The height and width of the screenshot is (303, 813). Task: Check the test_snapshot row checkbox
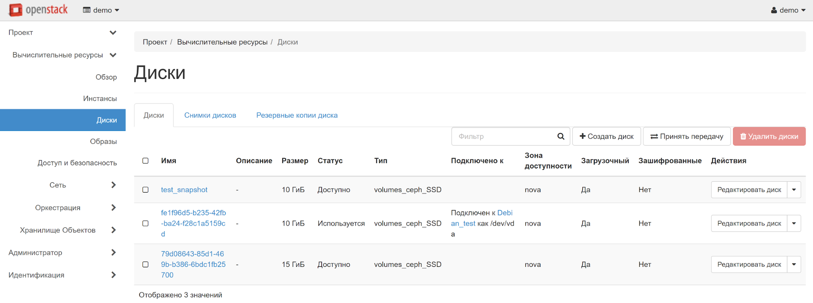tap(146, 190)
